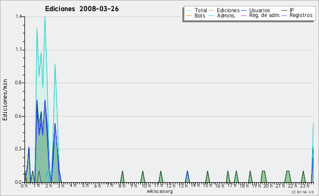Click the chart title Ediciones 2008-03-26
Viewport: 319px width, 196px height.
(82, 9)
